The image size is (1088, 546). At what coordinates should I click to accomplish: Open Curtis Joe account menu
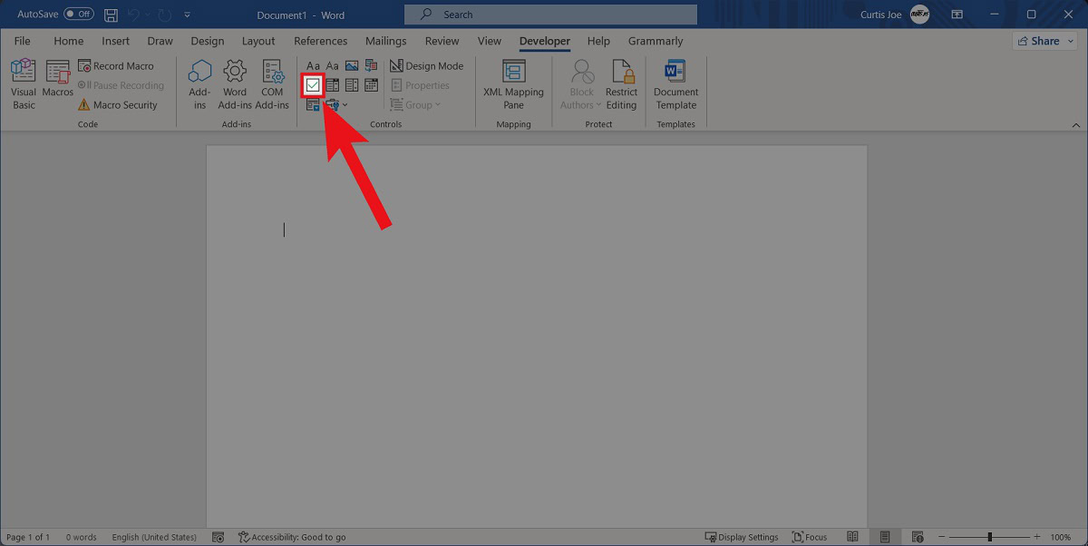[895, 15]
